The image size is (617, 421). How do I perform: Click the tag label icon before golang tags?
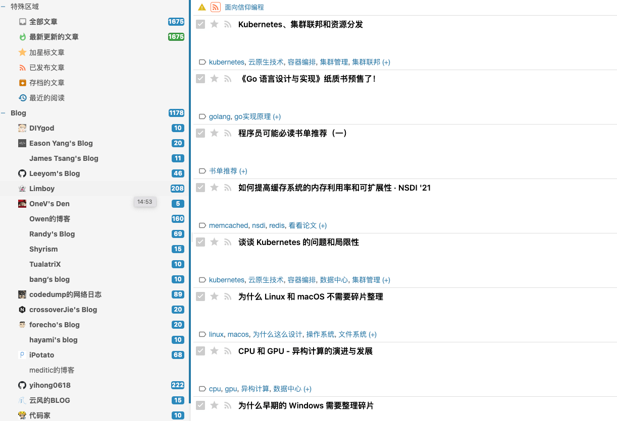[x=202, y=116]
